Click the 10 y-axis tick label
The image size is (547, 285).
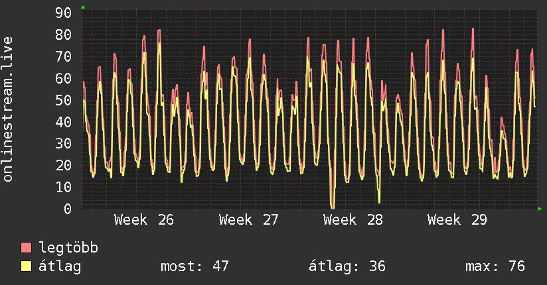[x=64, y=187]
